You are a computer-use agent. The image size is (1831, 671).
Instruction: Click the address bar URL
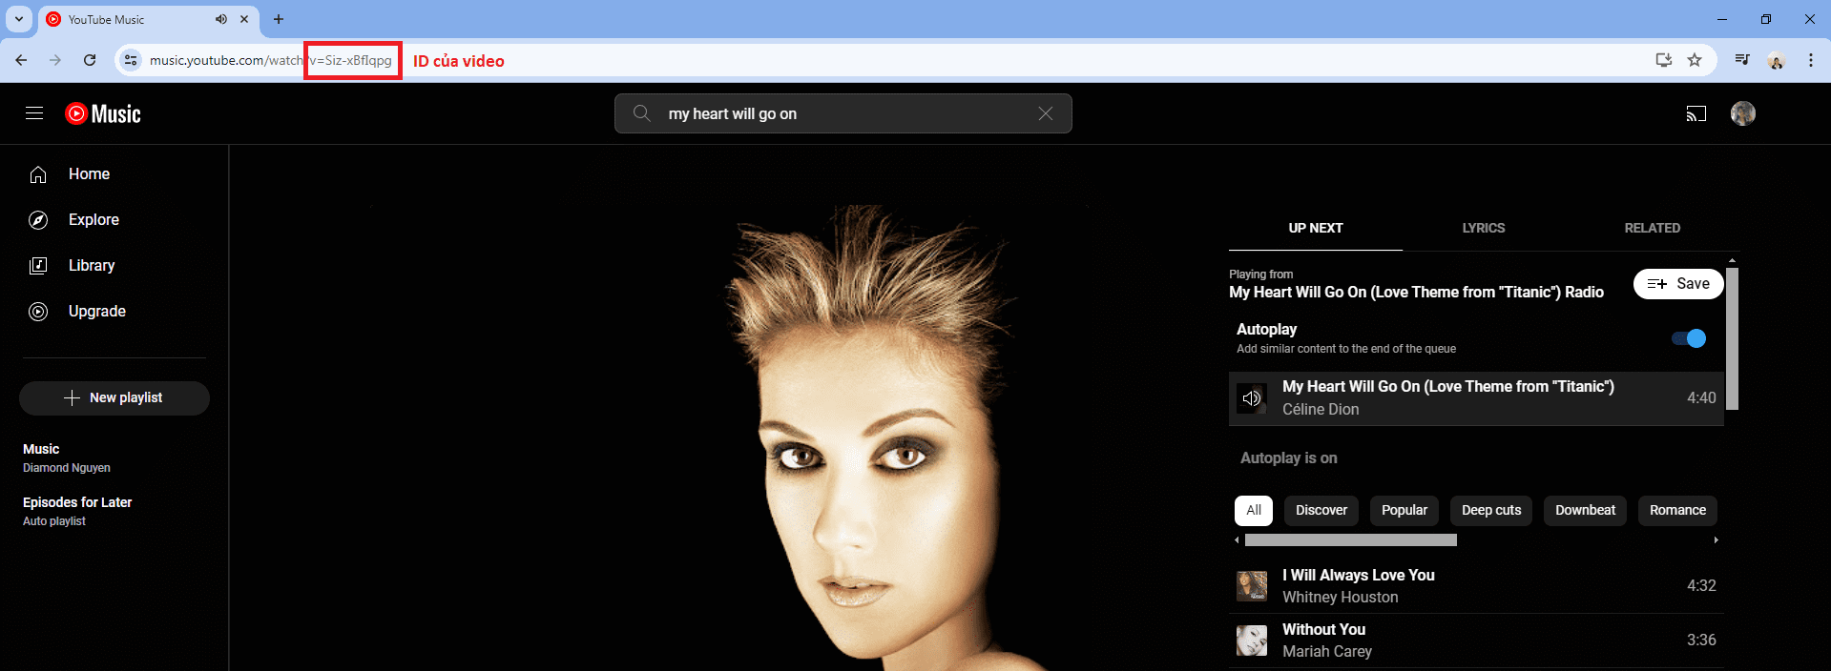point(271,60)
